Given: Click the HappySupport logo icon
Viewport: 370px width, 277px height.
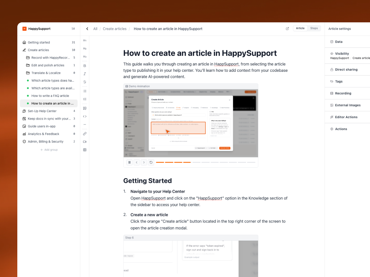Looking at the screenshot, I should 24,29.
